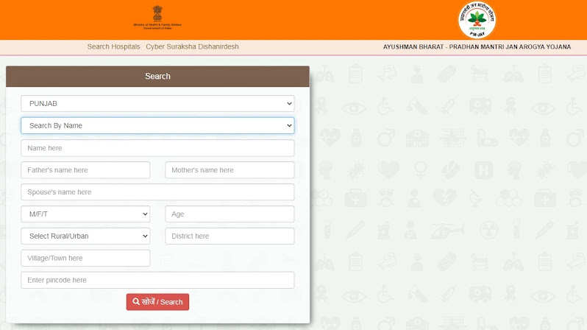Viewport: 587px width, 330px height.
Task: Click the Age input box
Action: [x=230, y=214]
